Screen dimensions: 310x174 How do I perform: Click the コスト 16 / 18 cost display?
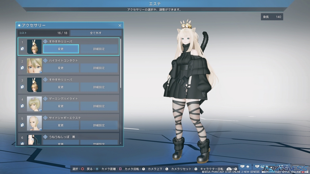[x=43, y=33]
